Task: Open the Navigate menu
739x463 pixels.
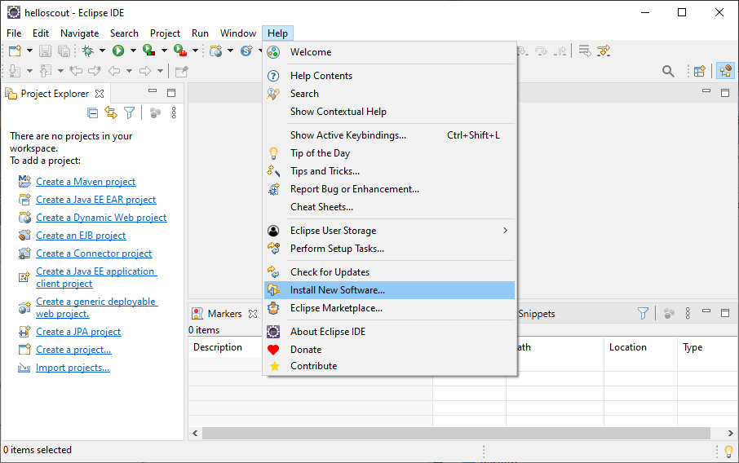Action: pyautogui.click(x=80, y=33)
